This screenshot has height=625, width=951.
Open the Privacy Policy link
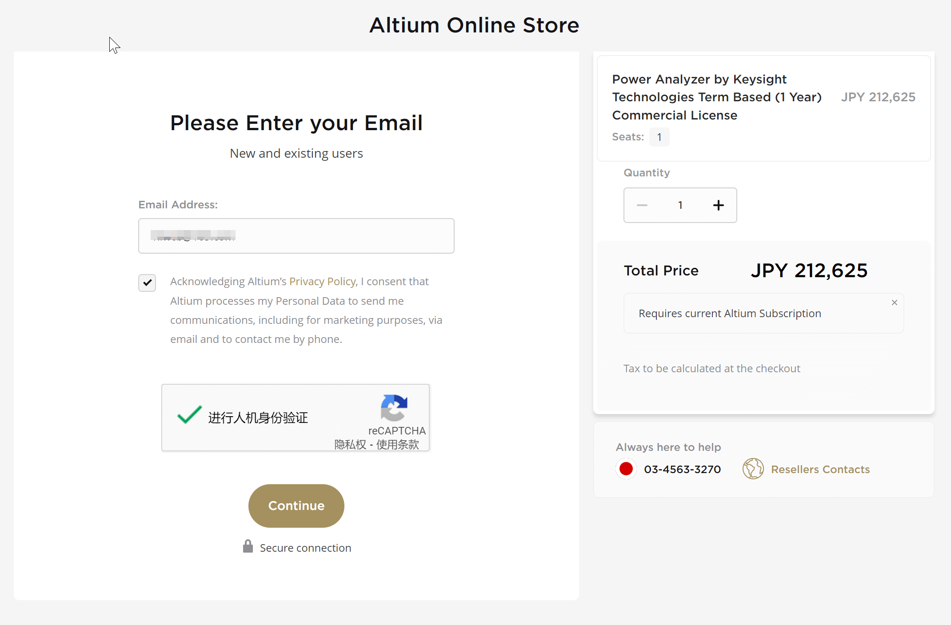[323, 282]
